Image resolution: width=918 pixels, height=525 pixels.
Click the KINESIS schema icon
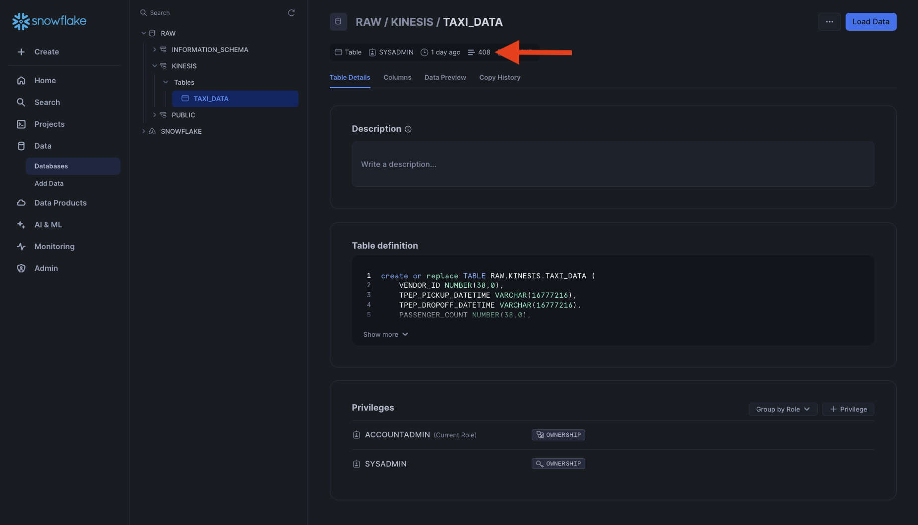click(x=163, y=66)
